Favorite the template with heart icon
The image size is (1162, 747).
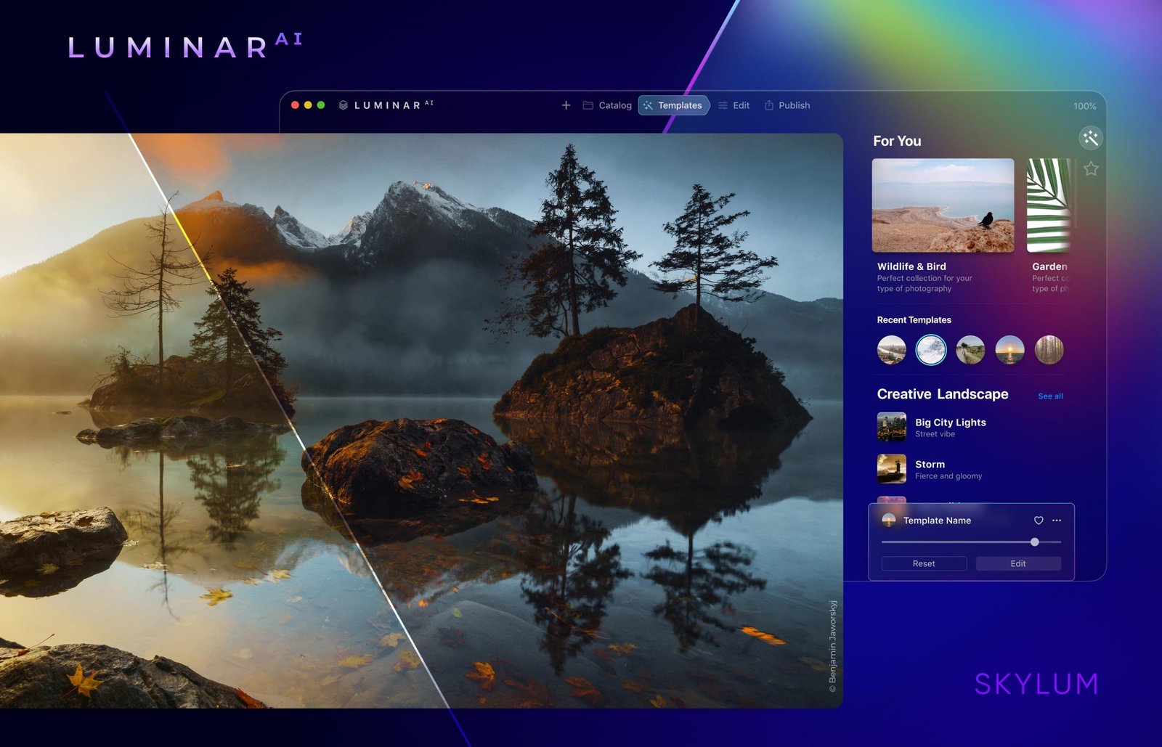click(1039, 521)
